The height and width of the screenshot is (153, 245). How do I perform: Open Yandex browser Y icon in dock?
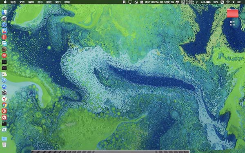click(4, 99)
